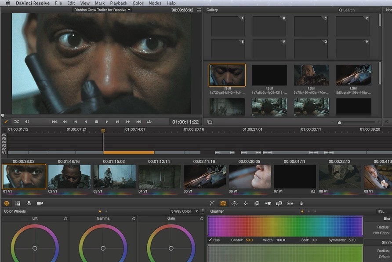Select clip thumbnail 02 V1
This screenshot has width=392, height=262.
point(69,176)
